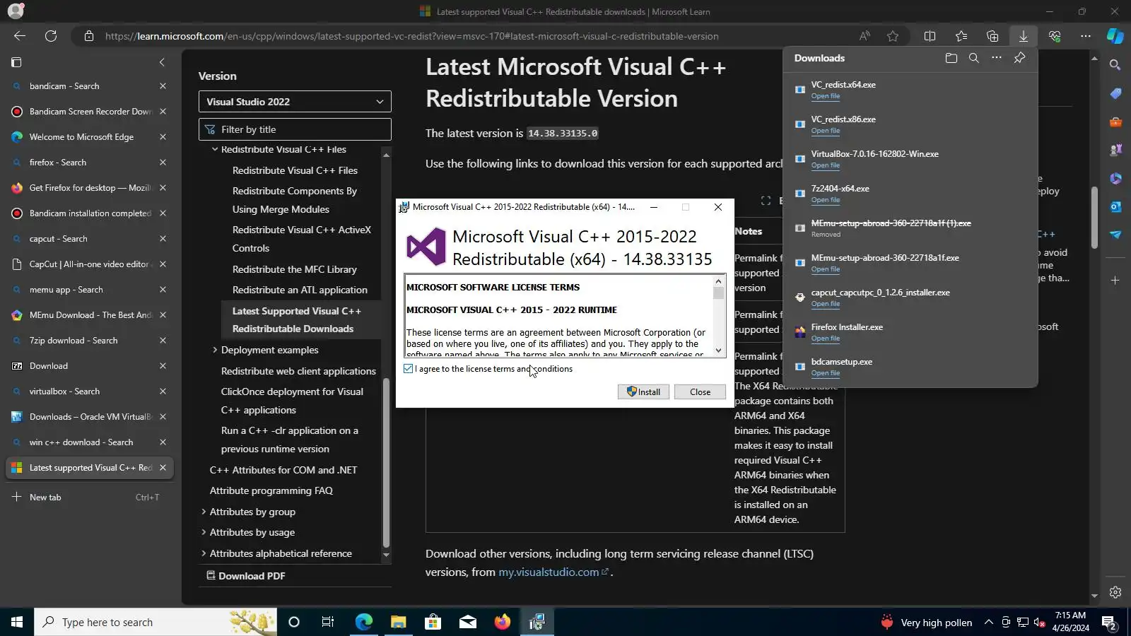1131x636 pixels.
Task: Click Close in the Visual C++ dialog
Action: (700, 392)
